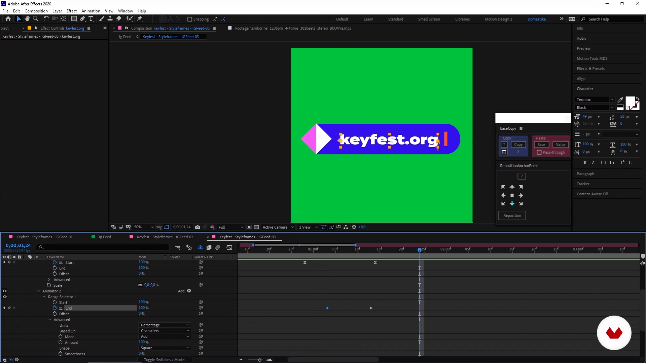The image size is (646, 363).
Task: Open the Composition menu
Action: 36,11
